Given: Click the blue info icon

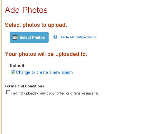Looking at the screenshot, I should pos(55,37).
